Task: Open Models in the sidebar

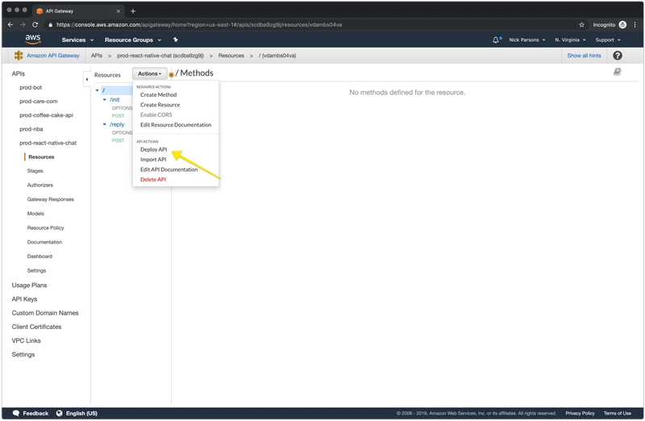Action: tap(35, 214)
